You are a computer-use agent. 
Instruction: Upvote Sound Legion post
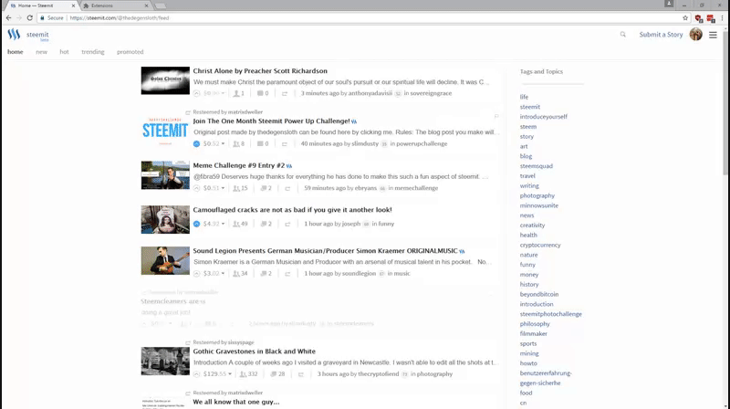(196, 274)
